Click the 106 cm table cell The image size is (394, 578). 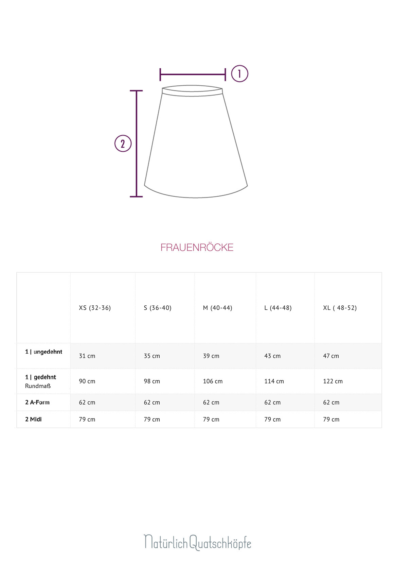pos(213,381)
